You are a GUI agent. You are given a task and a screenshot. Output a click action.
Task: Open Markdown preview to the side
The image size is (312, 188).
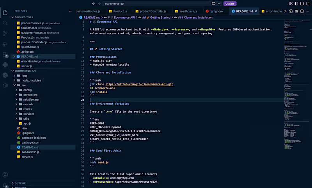[x=296, y=11]
